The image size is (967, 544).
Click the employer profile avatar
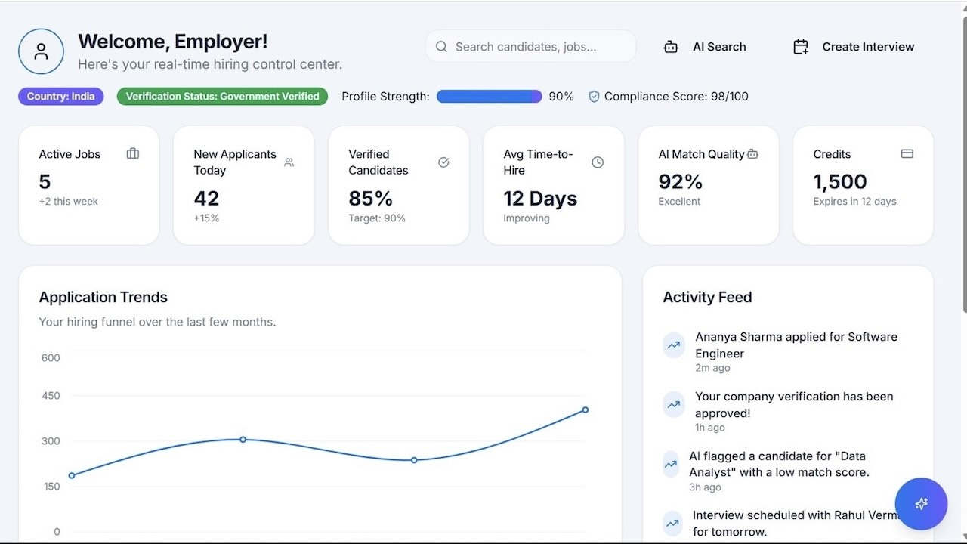click(41, 51)
